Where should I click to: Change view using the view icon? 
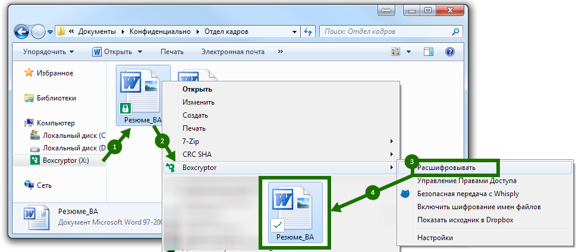(x=396, y=52)
